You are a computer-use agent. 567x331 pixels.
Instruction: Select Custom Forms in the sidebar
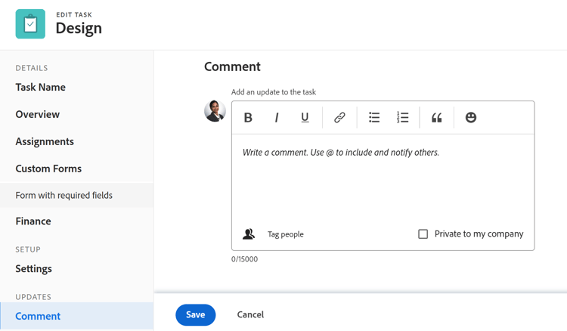click(x=48, y=169)
